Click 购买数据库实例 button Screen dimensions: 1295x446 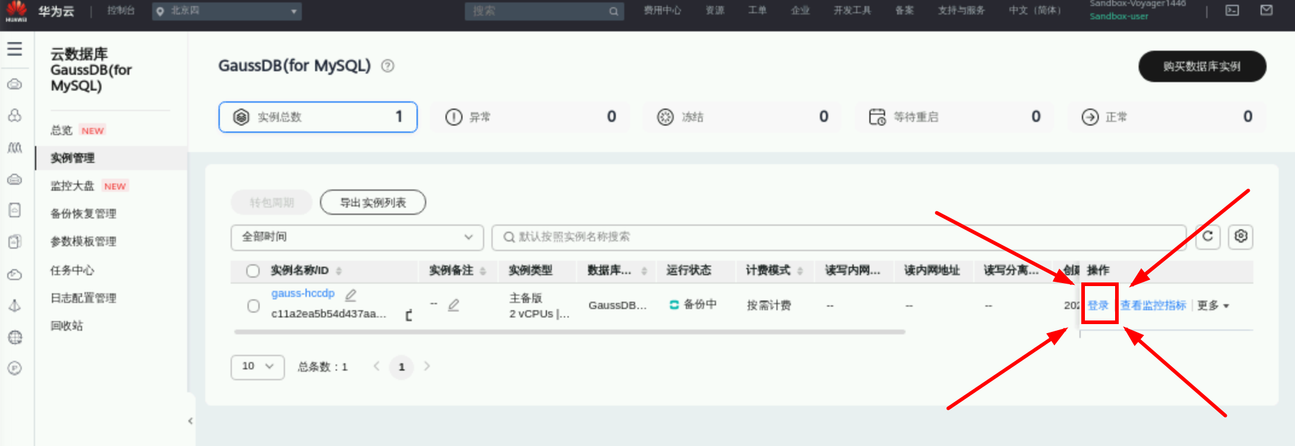[1202, 66]
